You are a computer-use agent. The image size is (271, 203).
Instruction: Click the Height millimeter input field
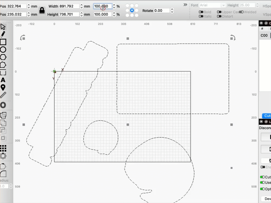(x=69, y=14)
